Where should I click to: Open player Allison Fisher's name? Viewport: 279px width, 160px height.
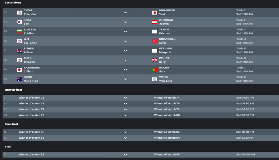point(28,50)
